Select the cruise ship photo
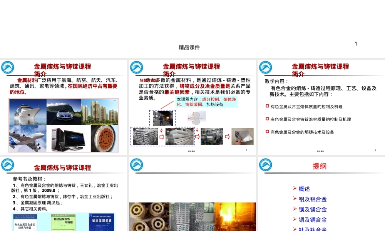 point(28,112)
